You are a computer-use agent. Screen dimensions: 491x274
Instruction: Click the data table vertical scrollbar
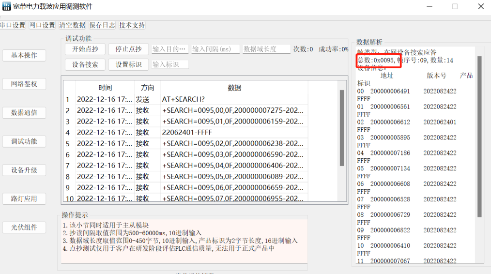coord(342,126)
